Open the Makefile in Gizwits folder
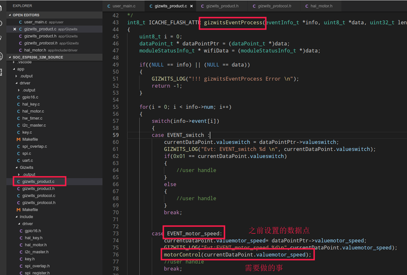Viewport: 407px width, 275px height. coord(30,209)
